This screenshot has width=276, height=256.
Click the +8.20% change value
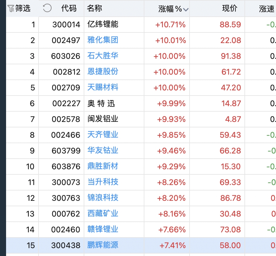point(171,198)
